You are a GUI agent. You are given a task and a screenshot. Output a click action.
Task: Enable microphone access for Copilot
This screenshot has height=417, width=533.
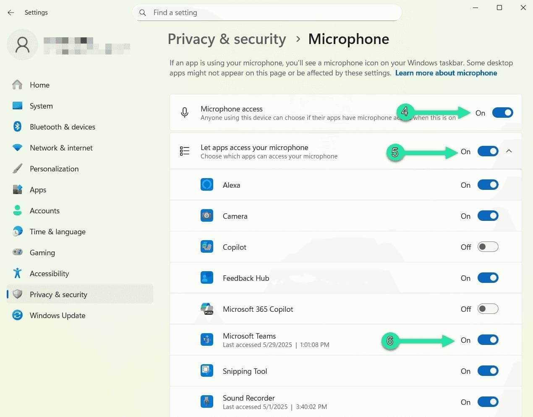488,247
